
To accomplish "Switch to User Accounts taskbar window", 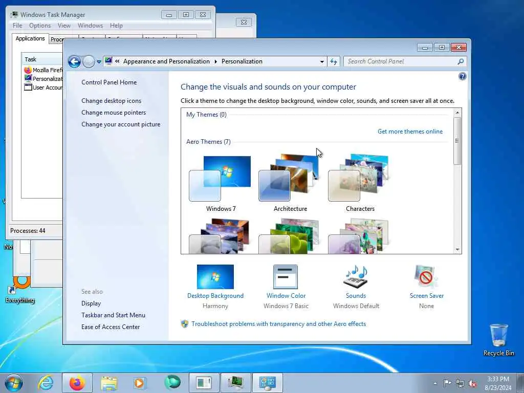I will pos(204,383).
